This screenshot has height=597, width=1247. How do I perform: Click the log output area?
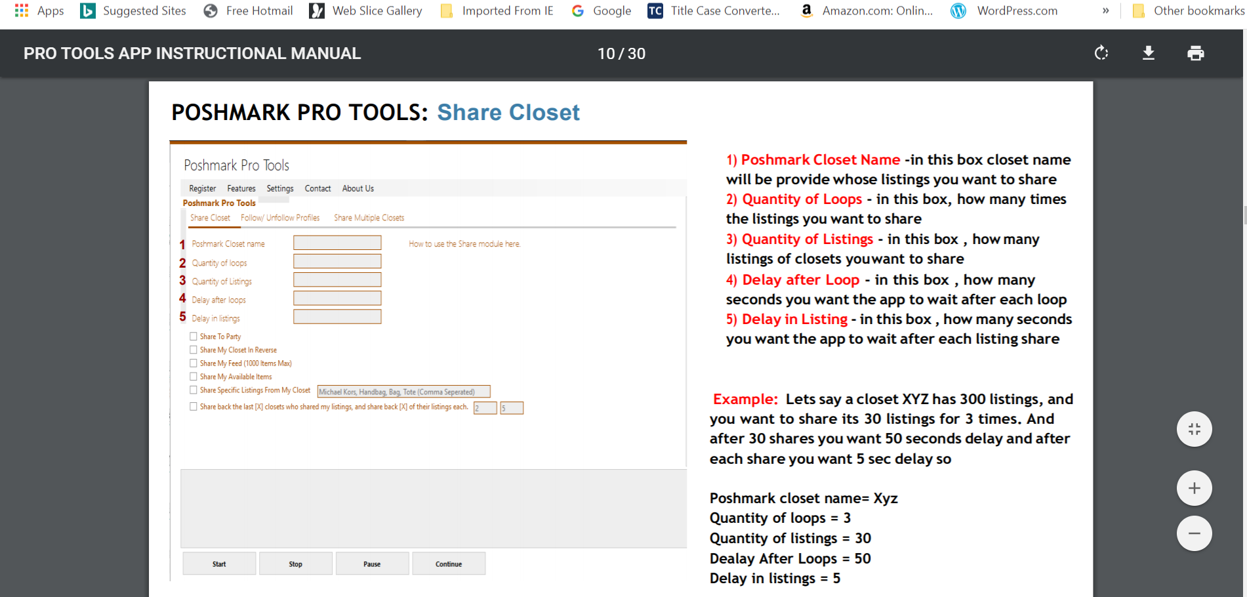(434, 508)
